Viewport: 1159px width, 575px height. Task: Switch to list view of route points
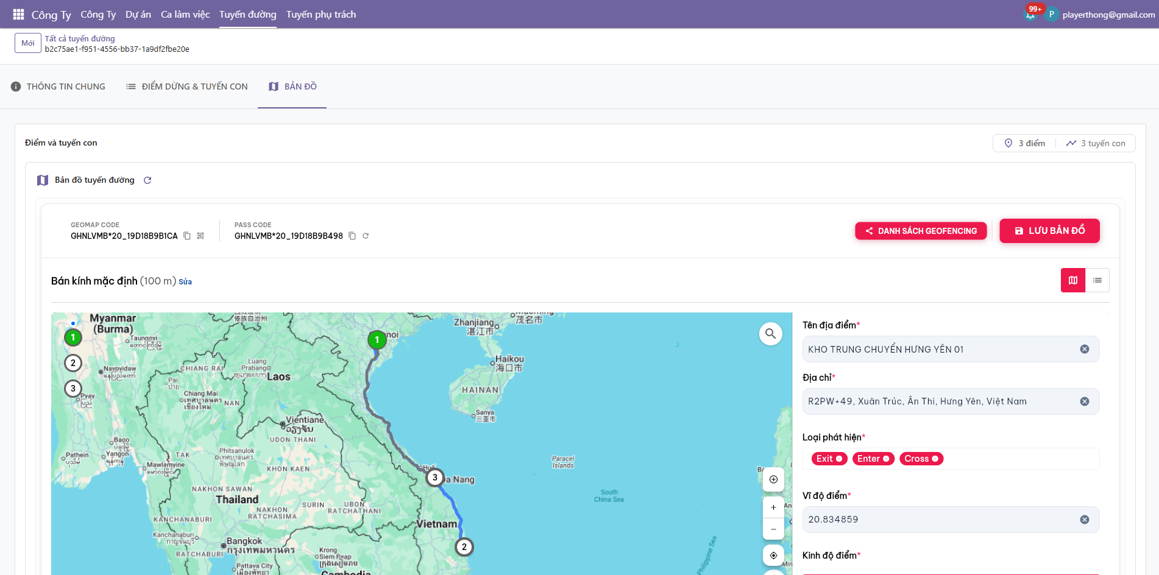click(1097, 280)
